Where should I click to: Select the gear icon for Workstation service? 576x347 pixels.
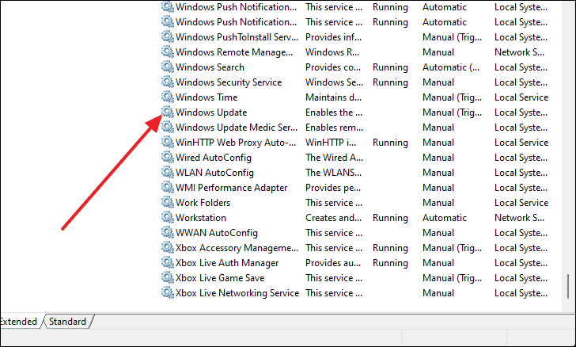(x=168, y=217)
